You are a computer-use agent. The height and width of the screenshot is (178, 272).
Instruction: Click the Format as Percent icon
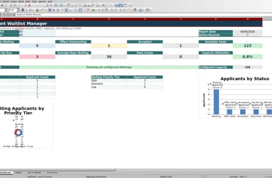pyautogui.click(x=99, y=10)
